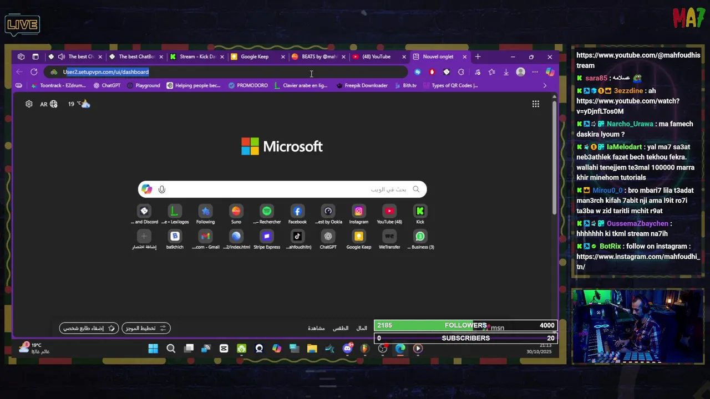Screen dimensions: 710x399
Task: Open the Bith.tv bookmark
Action: coord(405,85)
